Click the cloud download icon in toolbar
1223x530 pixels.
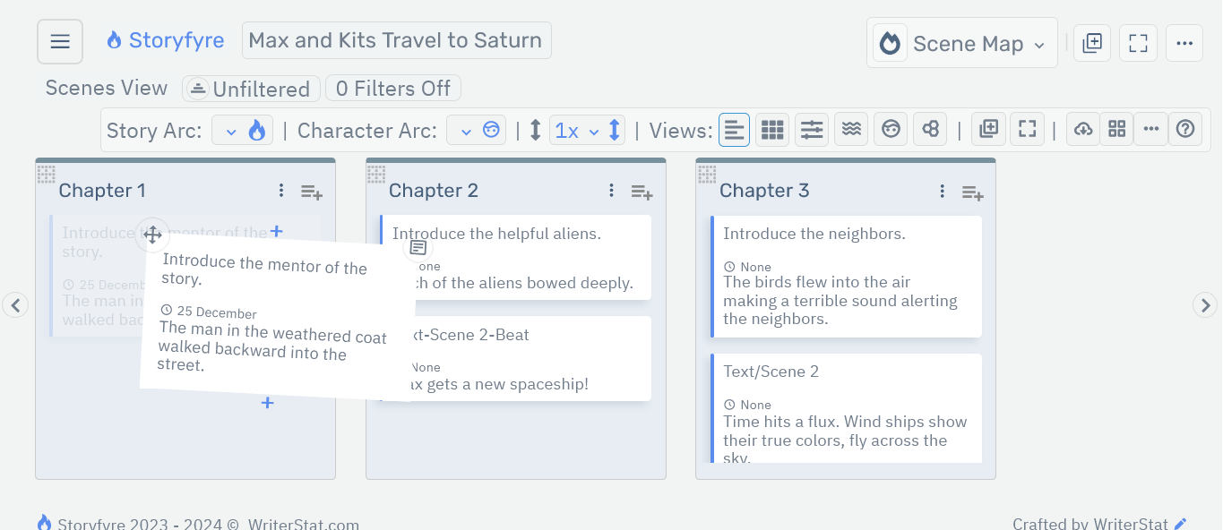point(1082,129)
